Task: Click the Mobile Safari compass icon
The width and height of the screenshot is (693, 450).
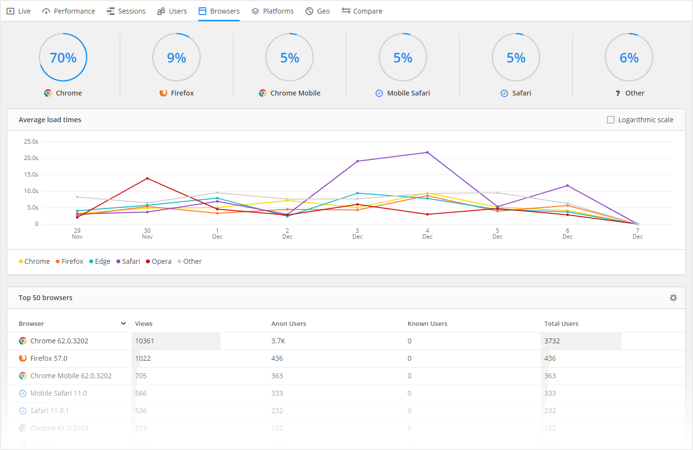Action: pyautogui.click(x=379, y=93)
